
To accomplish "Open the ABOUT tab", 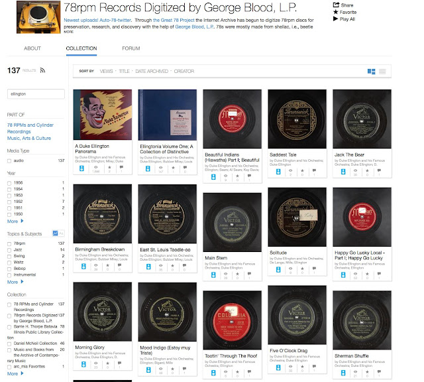I will click(32, 48).
